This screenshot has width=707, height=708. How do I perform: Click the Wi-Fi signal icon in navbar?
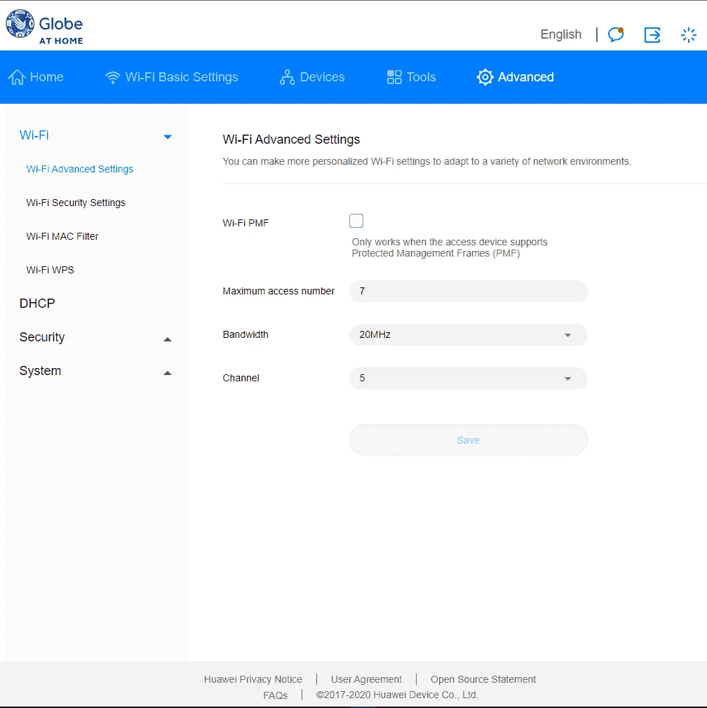[112, 77]
